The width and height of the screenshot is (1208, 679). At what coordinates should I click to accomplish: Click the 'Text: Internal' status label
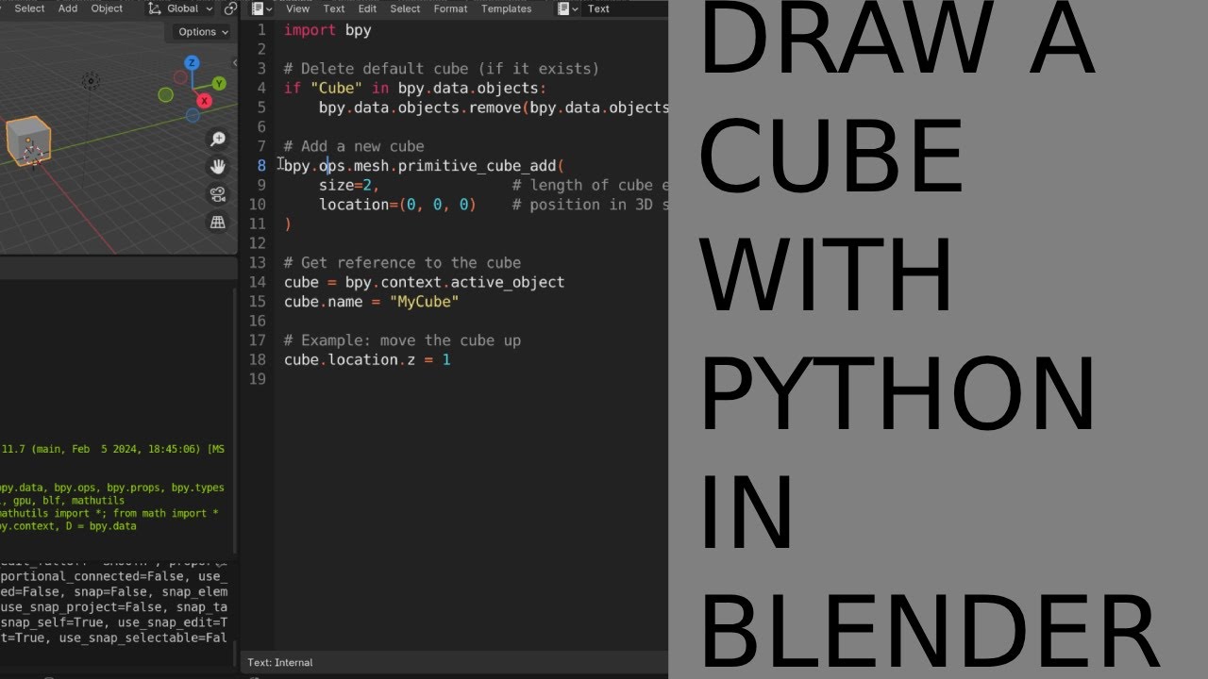[280, 662]
